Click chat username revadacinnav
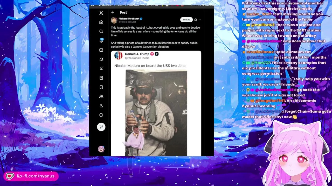This screenshot has width=332, height=186. pyautogui.click(x=260, y=52)
